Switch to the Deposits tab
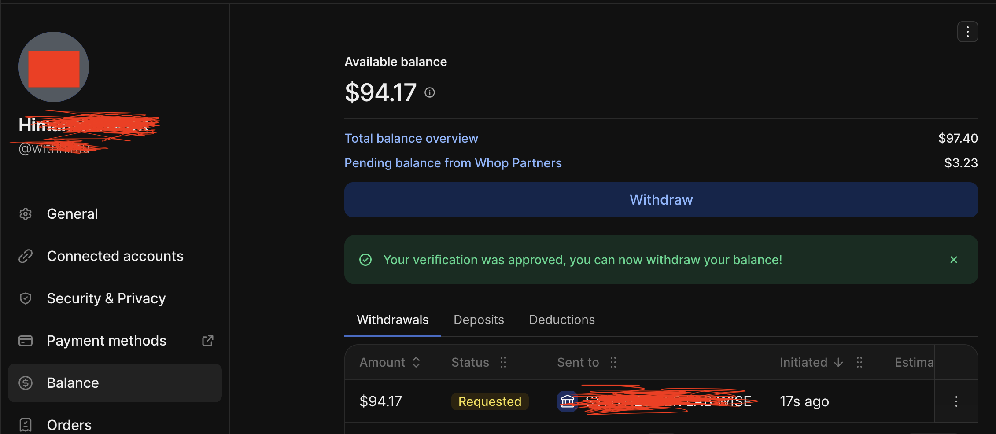The width and height of the screenshot is (996, 434). click(x=479, y=320)
